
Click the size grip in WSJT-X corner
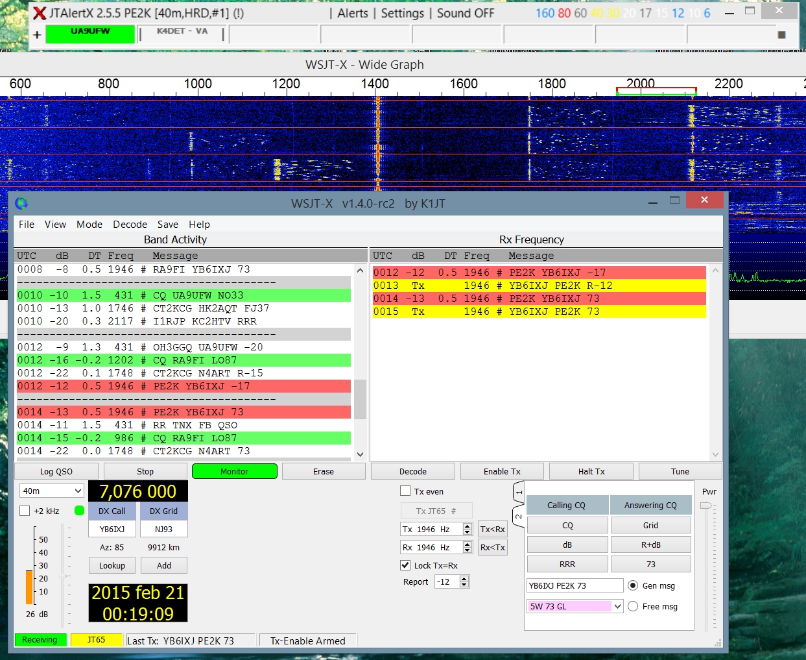tap(718, 642)
